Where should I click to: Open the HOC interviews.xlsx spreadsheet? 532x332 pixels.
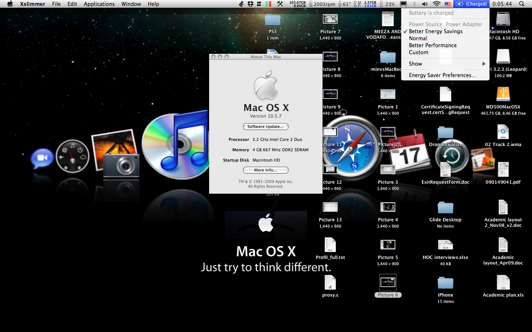pos(445,245)
